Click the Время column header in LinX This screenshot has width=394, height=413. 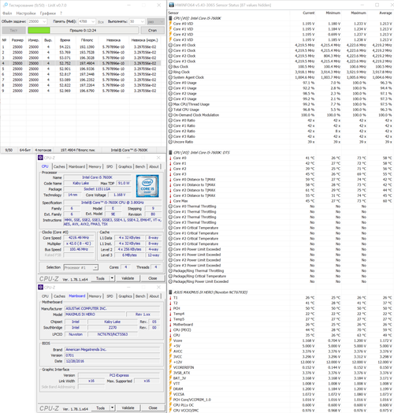tap(65, 40)
